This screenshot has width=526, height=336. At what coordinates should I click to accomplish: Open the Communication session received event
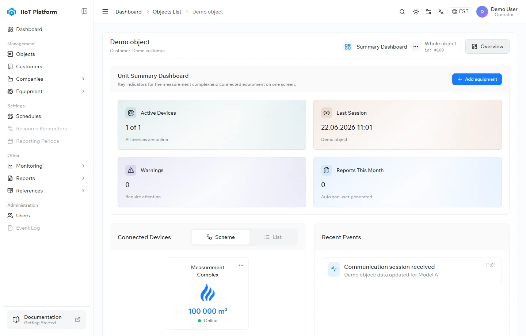pyautogui.click(x=412, y=270)
